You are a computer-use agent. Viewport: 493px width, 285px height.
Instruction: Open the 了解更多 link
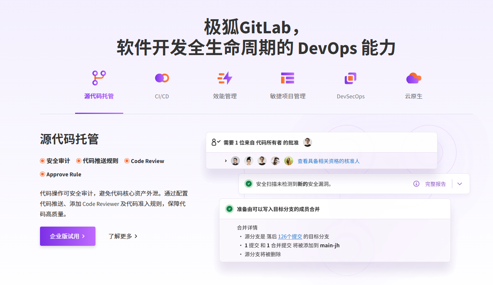coord(123,236)
